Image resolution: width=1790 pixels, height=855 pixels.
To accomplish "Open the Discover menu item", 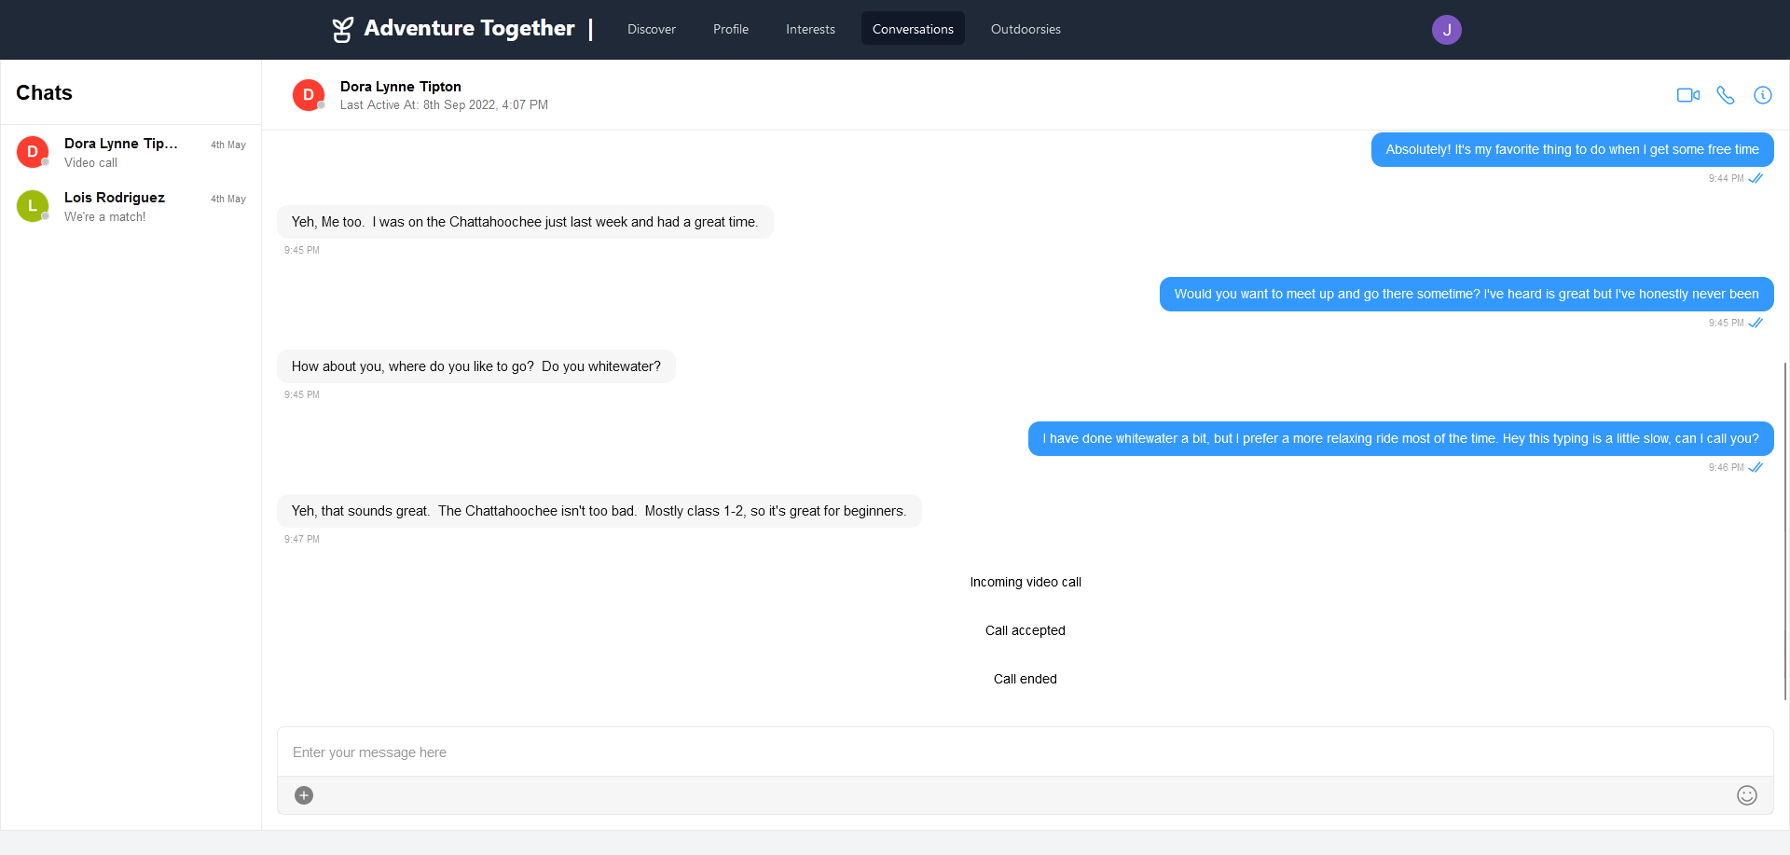I will click(652, 29).
